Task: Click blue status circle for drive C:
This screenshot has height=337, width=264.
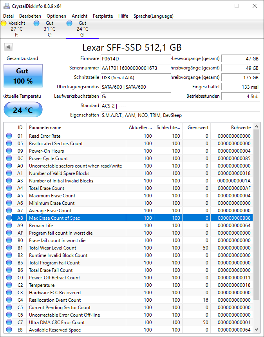Action: (36, 23)
